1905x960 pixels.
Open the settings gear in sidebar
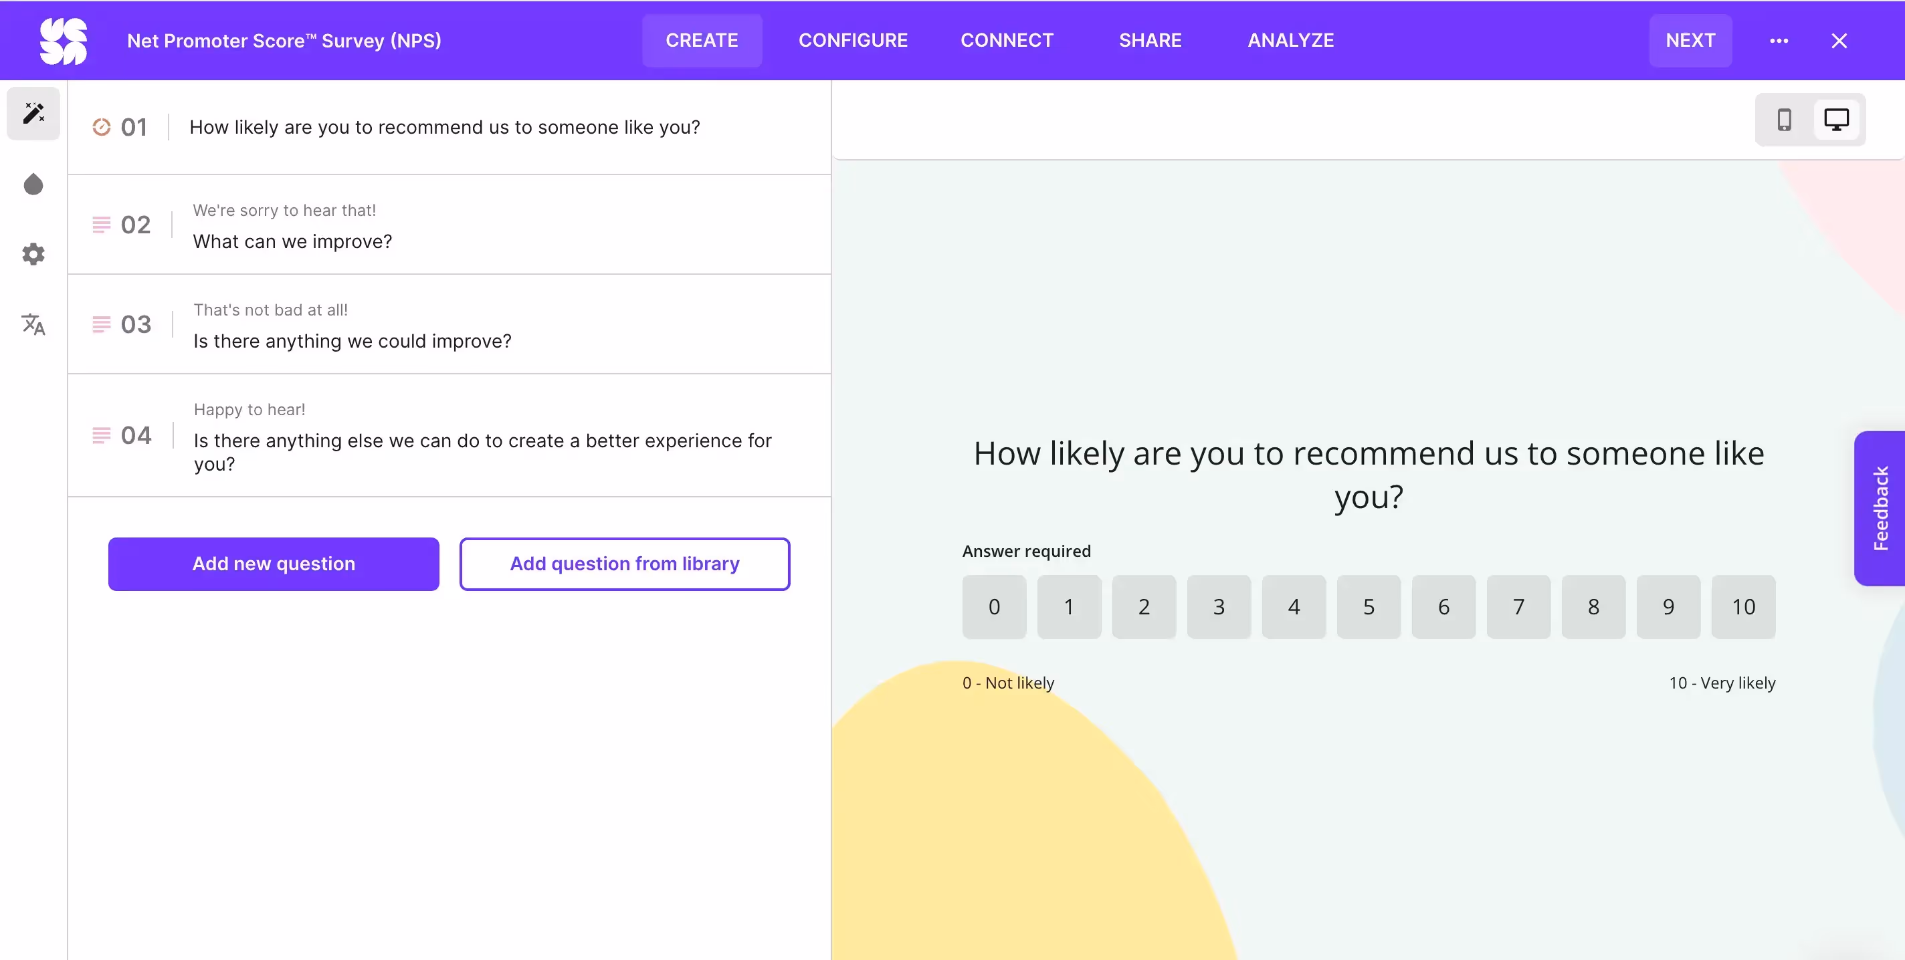pyautogui.click(x=33, y=254)
